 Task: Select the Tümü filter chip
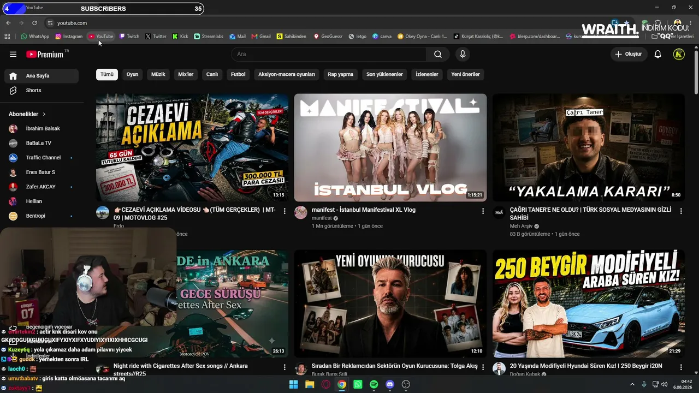[107, 74]
